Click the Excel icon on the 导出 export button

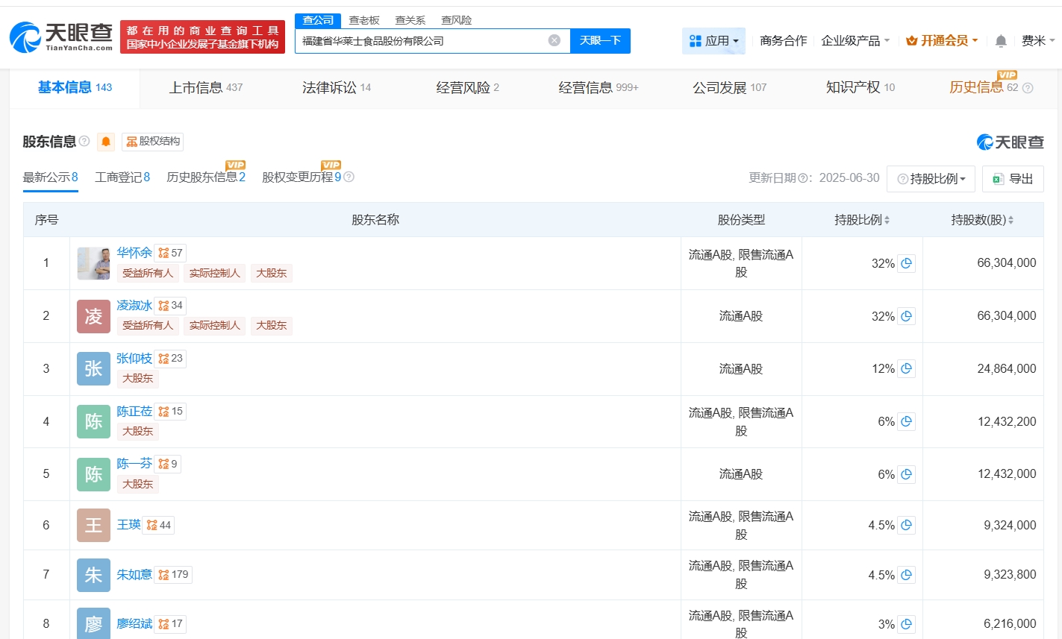tap(998, 179)
